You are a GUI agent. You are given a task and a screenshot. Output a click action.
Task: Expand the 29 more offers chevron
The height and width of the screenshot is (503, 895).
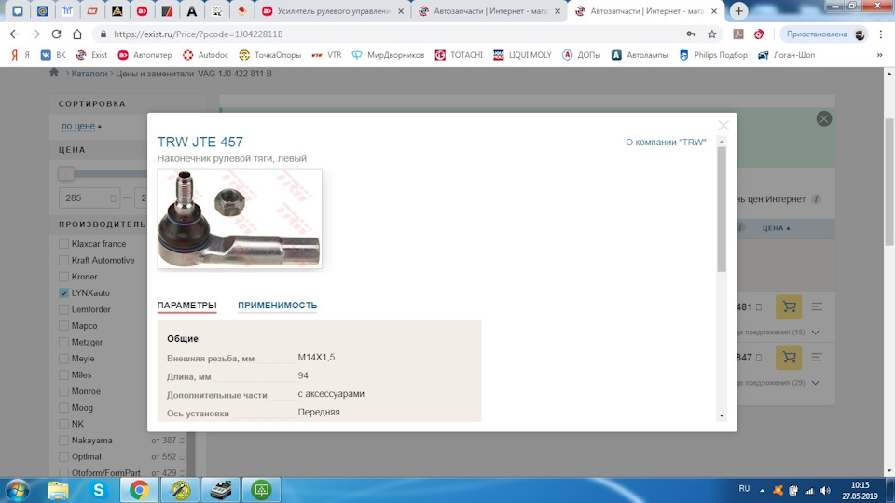coord(815,383)
